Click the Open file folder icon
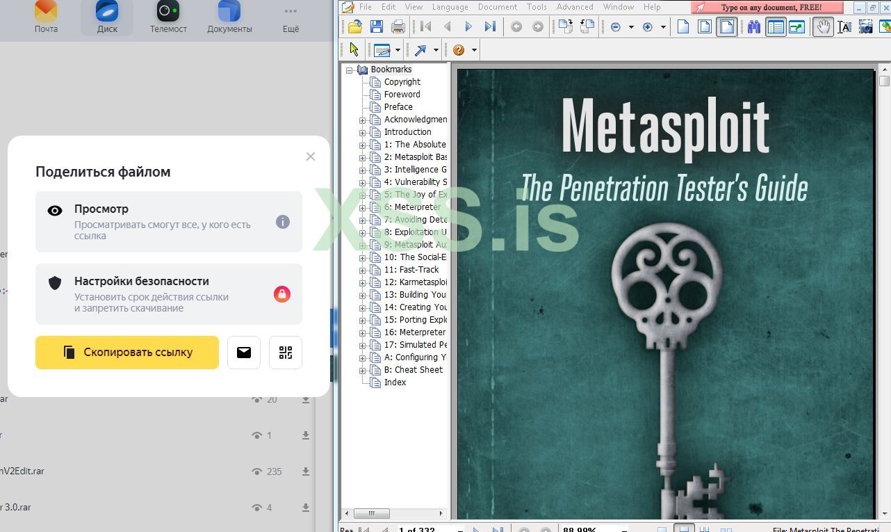This screenshot has height=532, width=891. 355,27
